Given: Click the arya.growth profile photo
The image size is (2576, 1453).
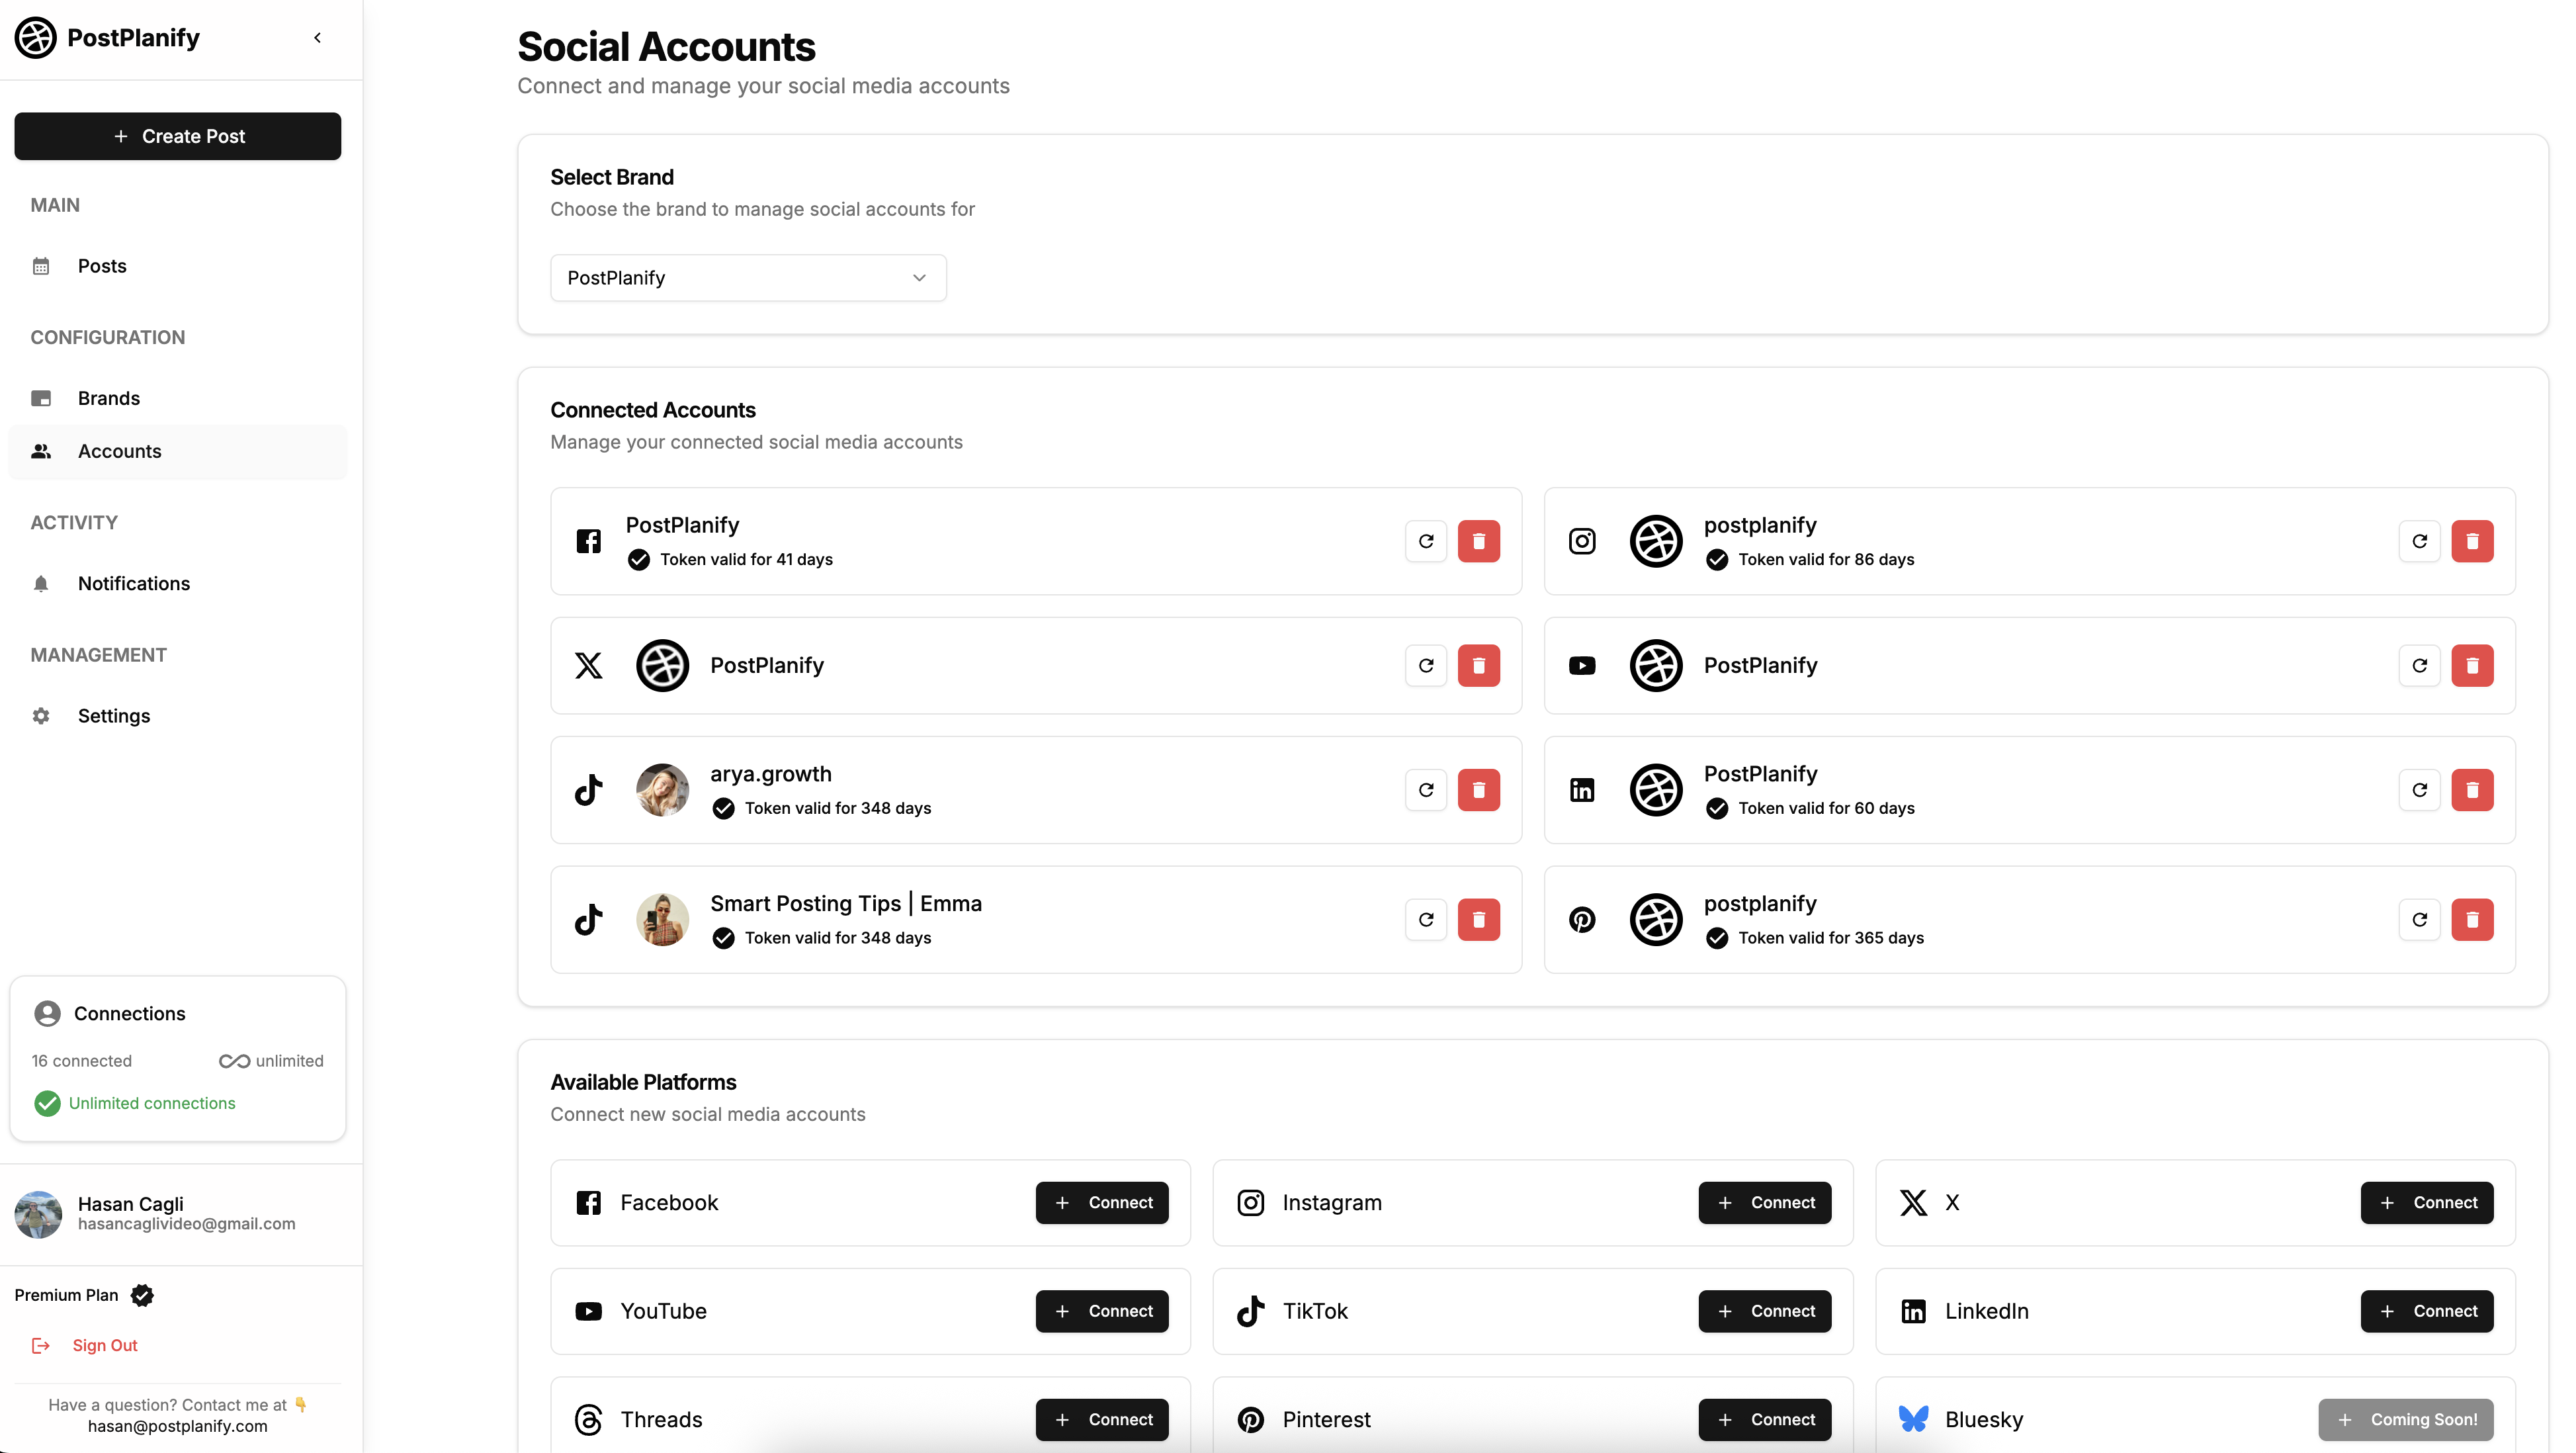Looking at the screenshot, I should (662, 790).
